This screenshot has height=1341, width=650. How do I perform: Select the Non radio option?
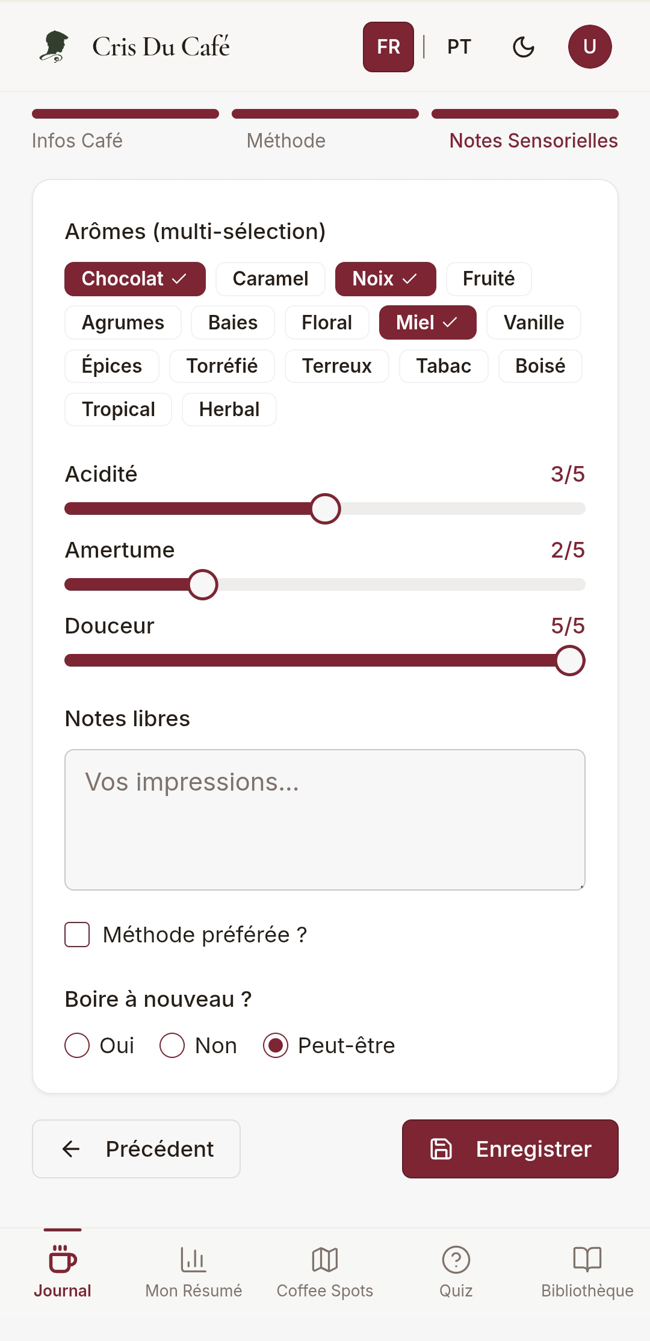click(172, 1045)
